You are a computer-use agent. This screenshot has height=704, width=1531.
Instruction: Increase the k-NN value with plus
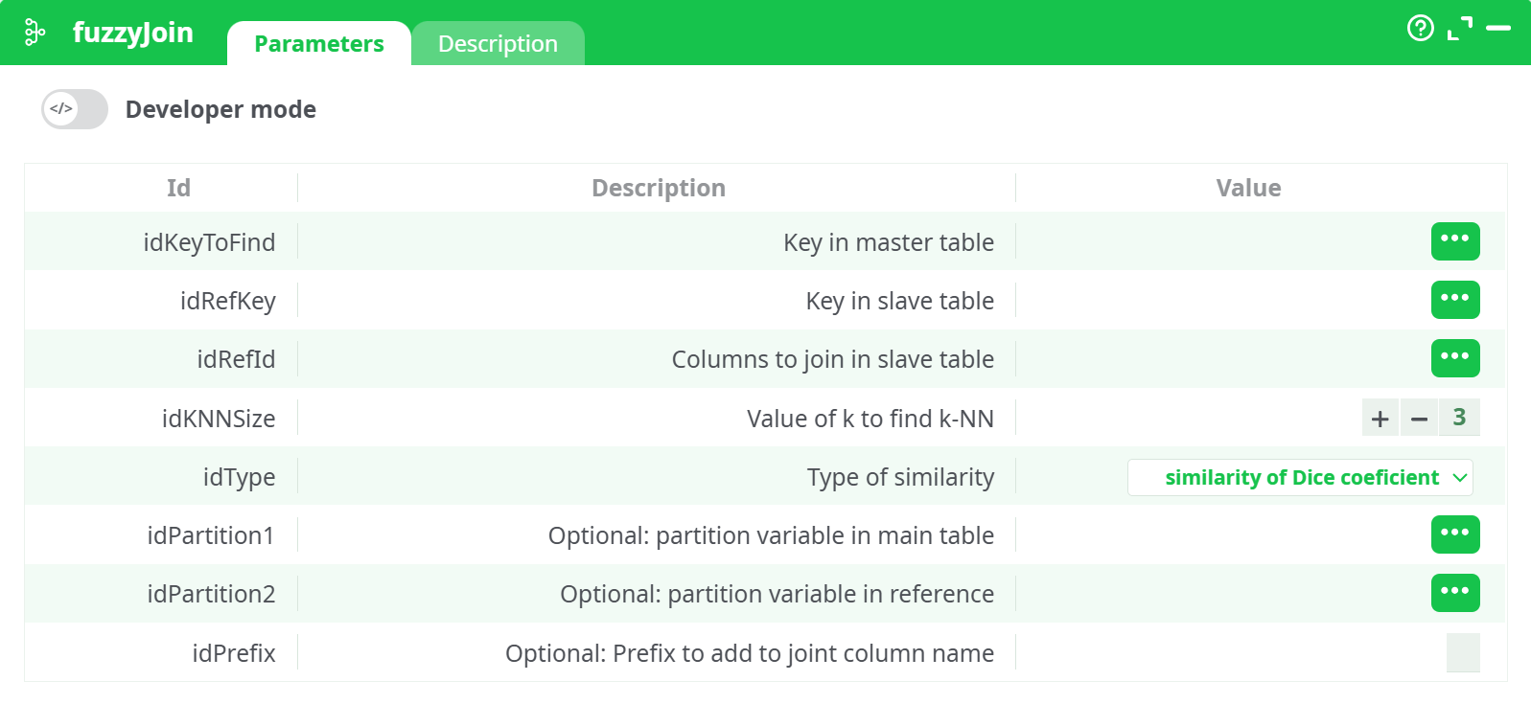click(1380, 419)
